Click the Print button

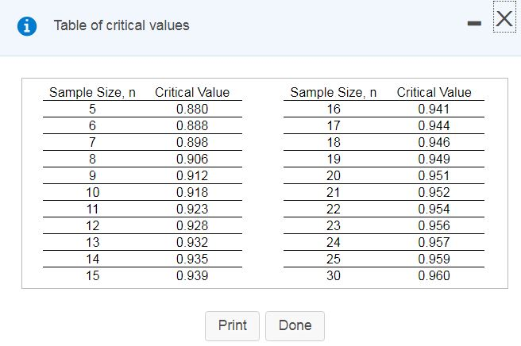(x=232, y=325)
